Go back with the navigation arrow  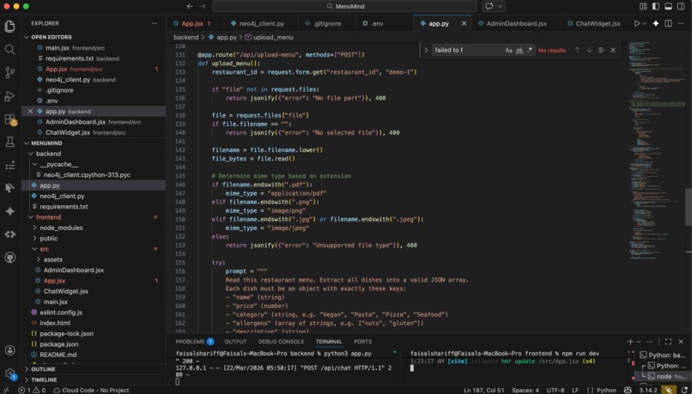[x=190, y=6]
